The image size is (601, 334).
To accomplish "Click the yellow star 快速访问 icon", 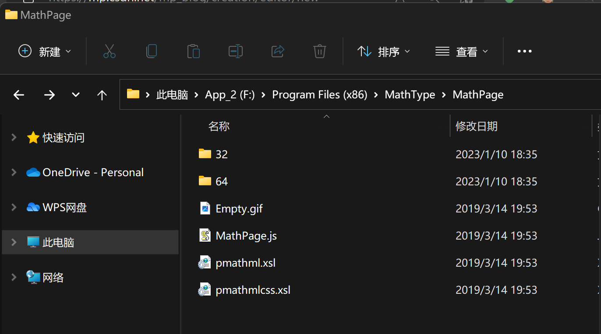I will [33, 138].
